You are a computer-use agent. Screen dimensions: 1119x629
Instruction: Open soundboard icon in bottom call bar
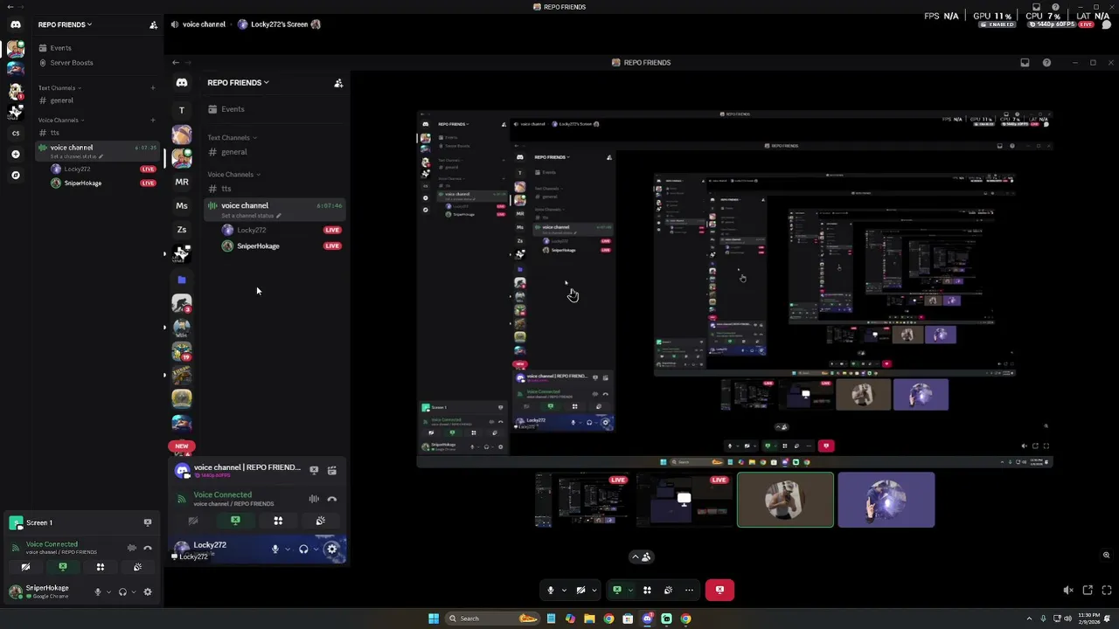pos(668,590)
